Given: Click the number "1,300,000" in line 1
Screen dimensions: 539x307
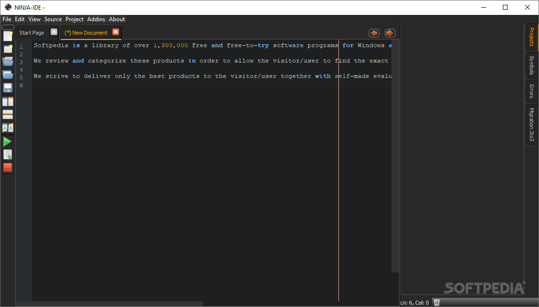Looking at the screenshot, I should click(171, 45).
